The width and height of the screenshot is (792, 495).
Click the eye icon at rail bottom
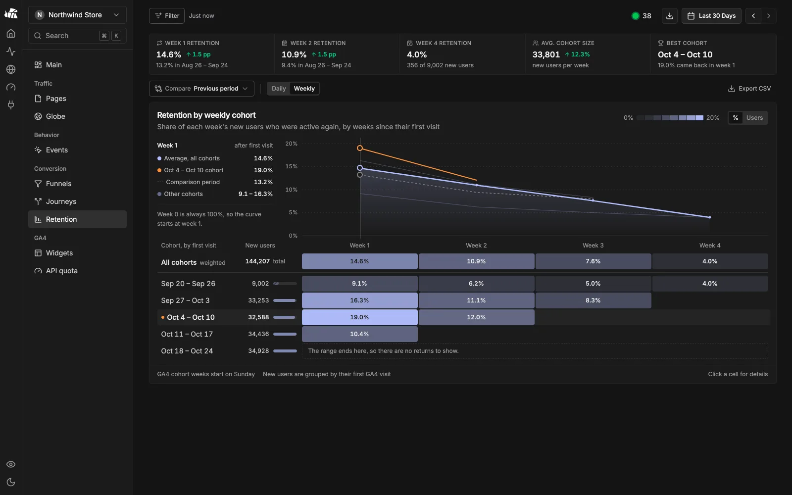tap(11, 464)
